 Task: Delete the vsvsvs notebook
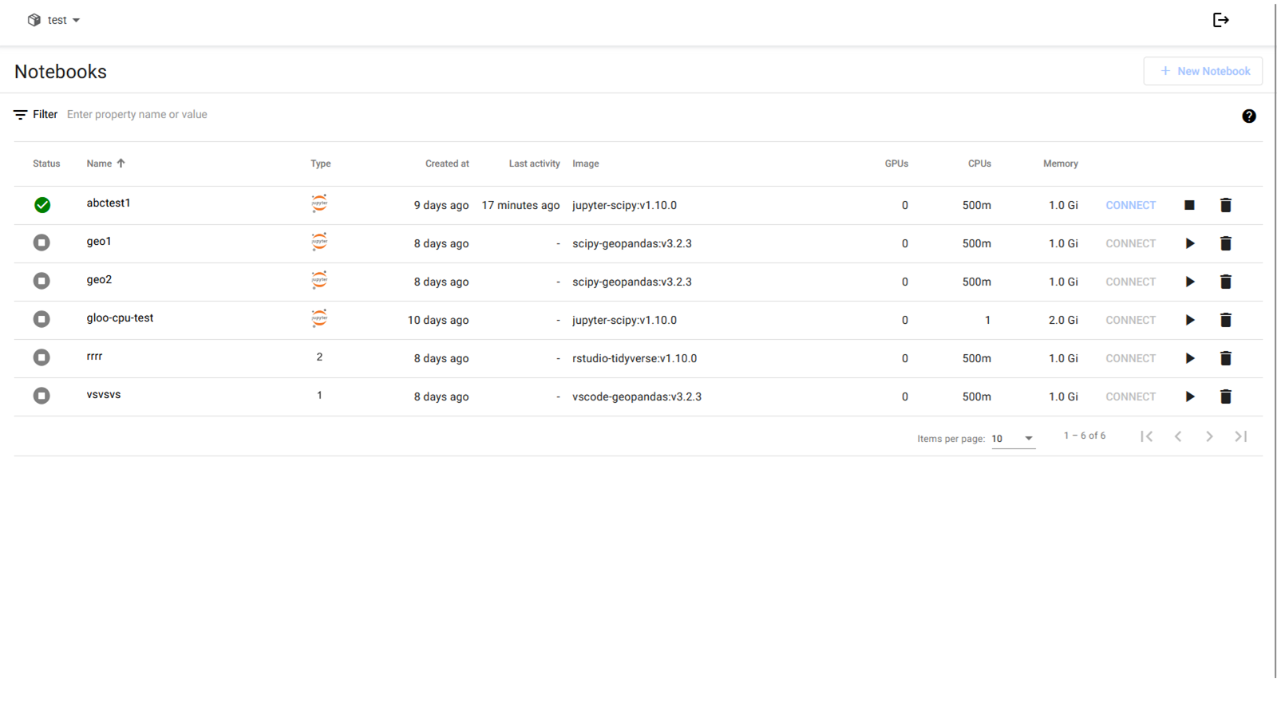coord(1226,396)
